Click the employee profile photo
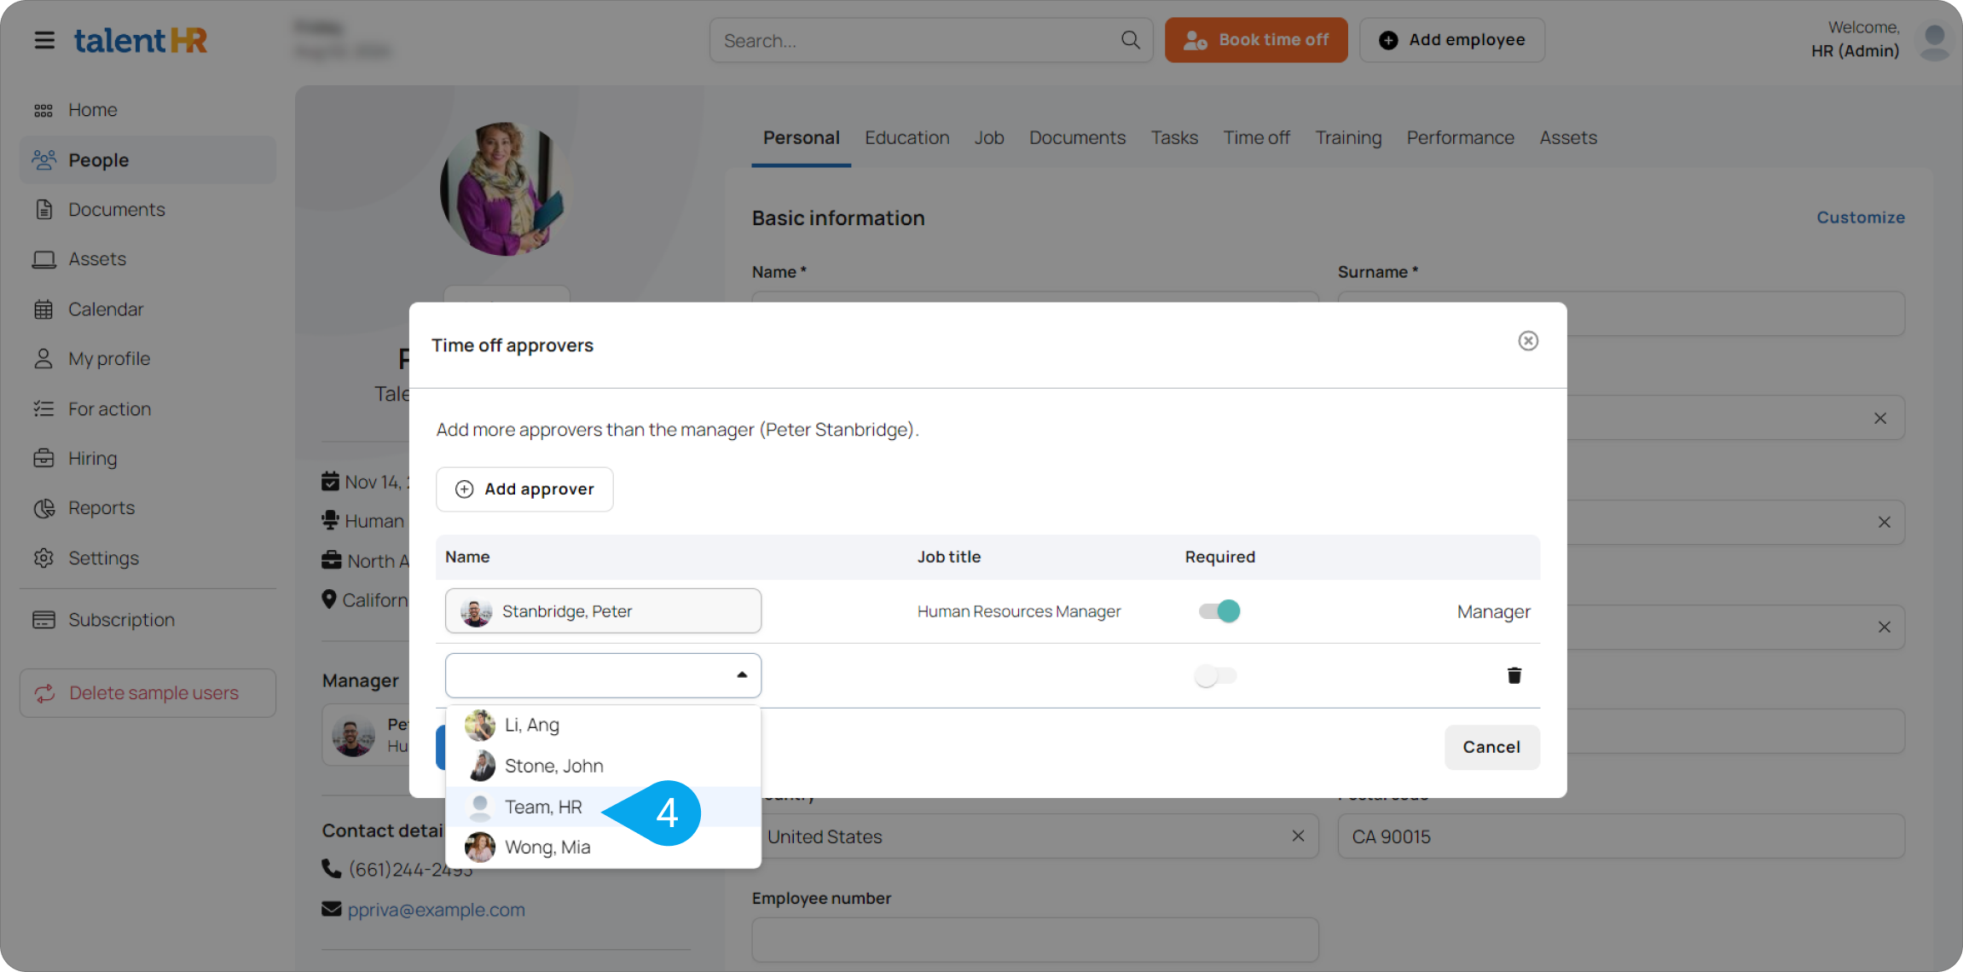This screenshot has width=1963, height=972. point(505,189)
